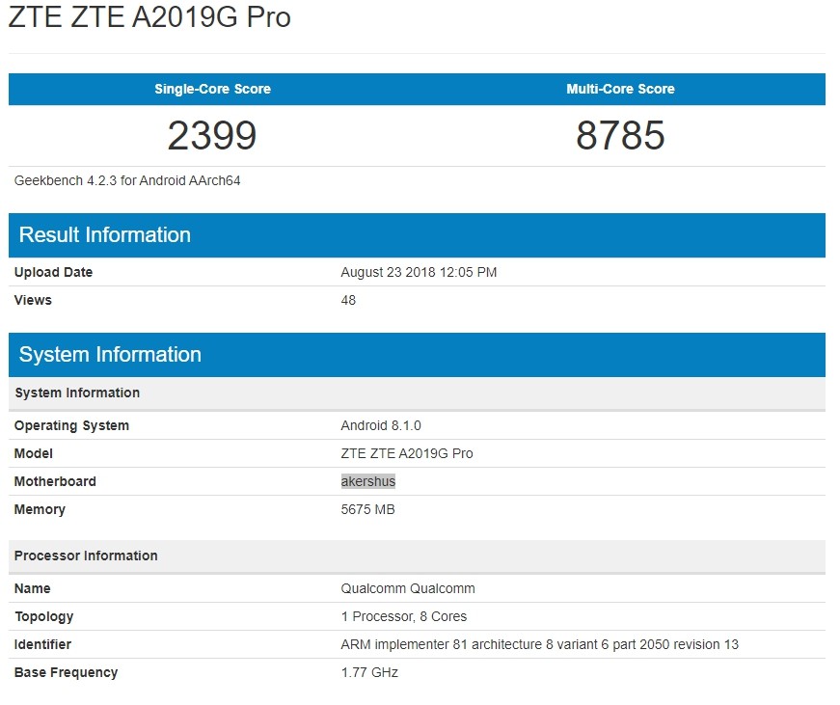This screenshot has width=840, height=705.
Task: Click the 'ARM implementer 81 architecture 8' identifier value
Action: (x=539, y=644)
